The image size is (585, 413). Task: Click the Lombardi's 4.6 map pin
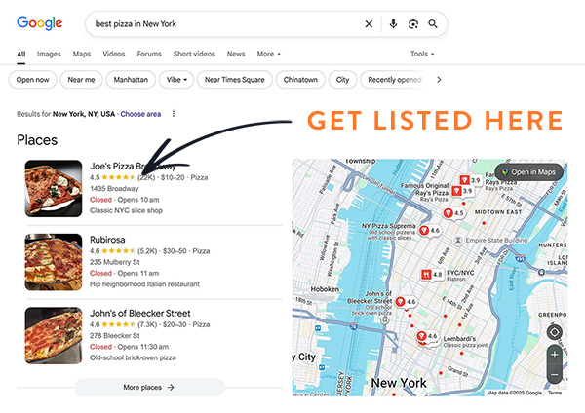pyautogui.click(x=427, y=336)
